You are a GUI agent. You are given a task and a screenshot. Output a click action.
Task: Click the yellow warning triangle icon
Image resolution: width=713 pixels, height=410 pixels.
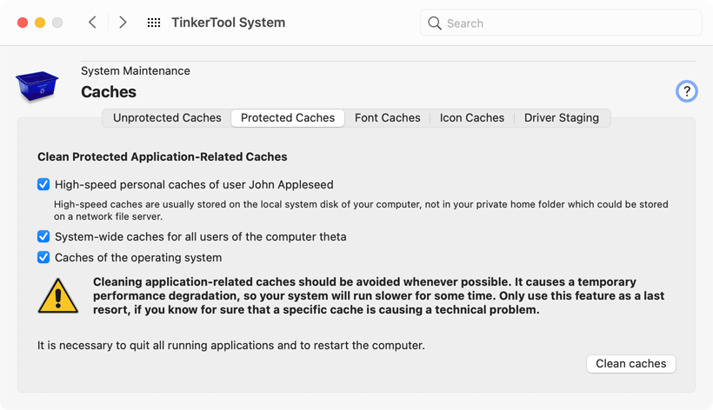tap(57, 295)
